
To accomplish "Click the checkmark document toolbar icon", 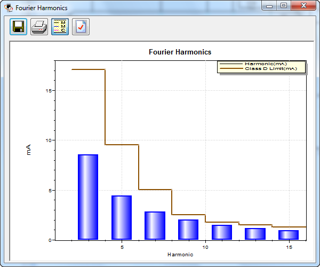I will point(81,27).
